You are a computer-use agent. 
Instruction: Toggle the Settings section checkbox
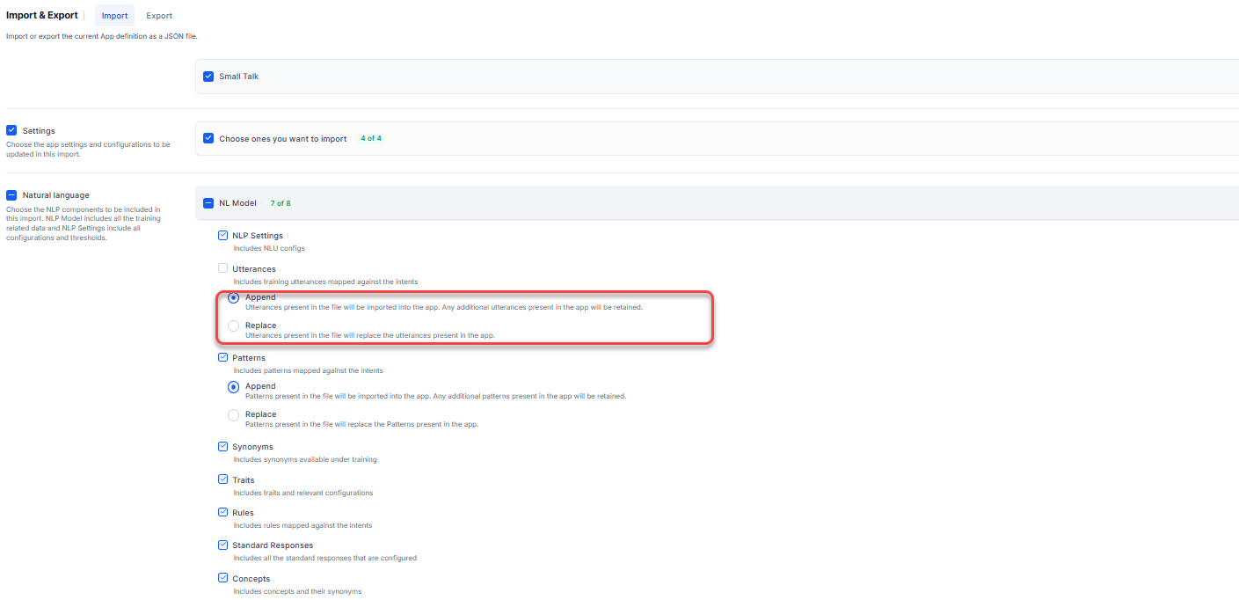click(11, 130)
